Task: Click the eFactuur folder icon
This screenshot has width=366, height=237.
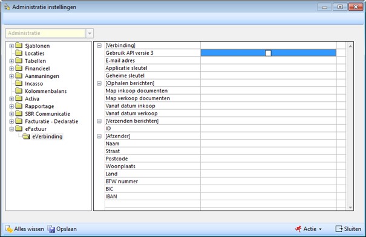Action: point(19,128)
